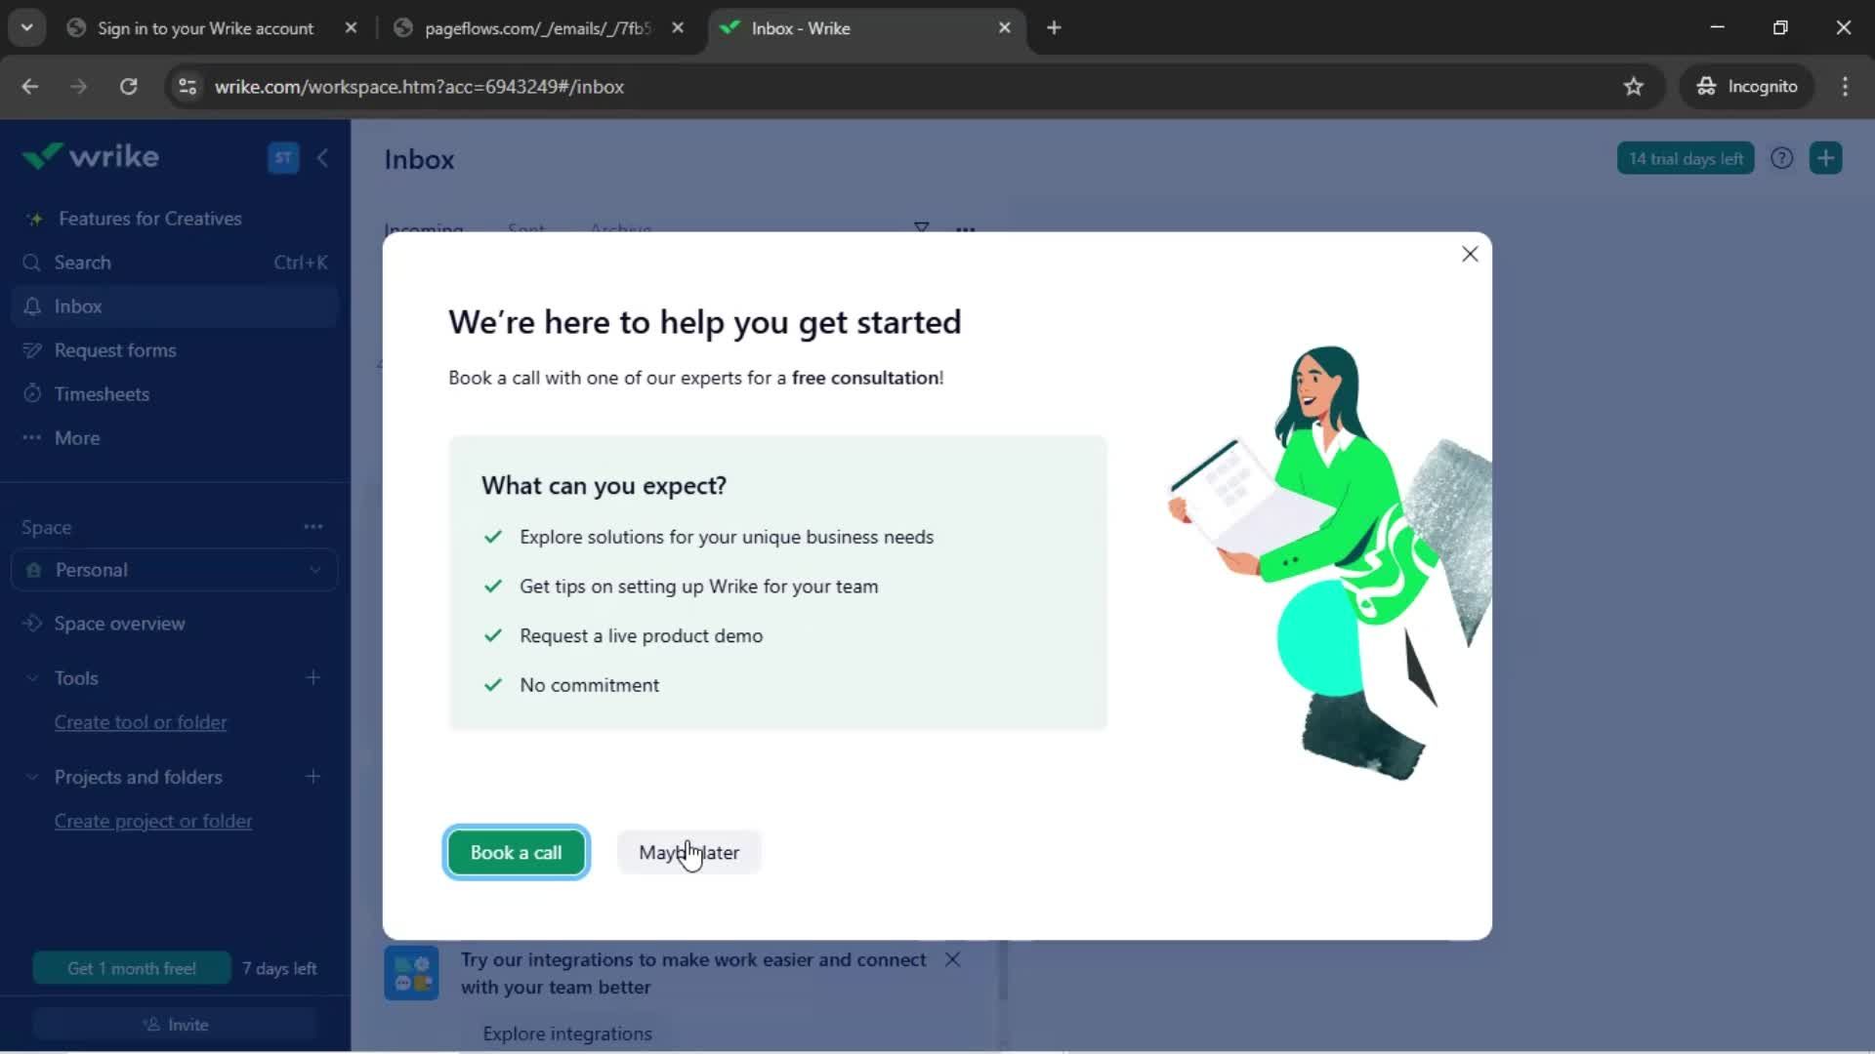
Task: Reload the page
Action: point(128,87)
